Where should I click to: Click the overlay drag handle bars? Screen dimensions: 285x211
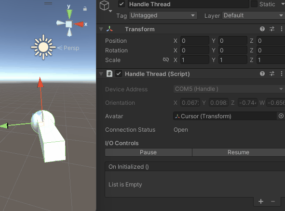tap(48, 3)
